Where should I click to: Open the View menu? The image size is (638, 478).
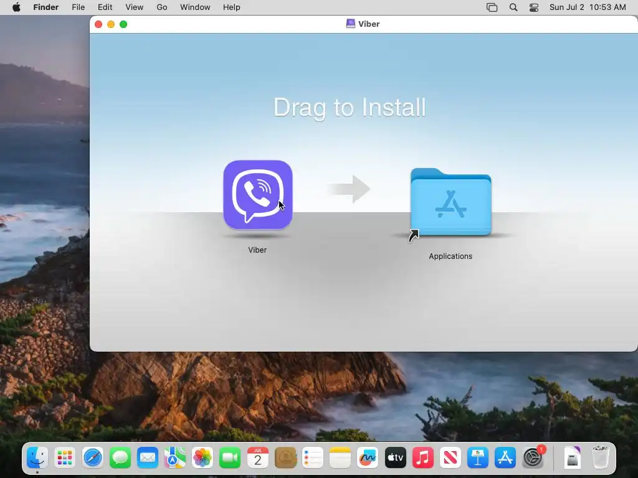(x=135, y=7)
